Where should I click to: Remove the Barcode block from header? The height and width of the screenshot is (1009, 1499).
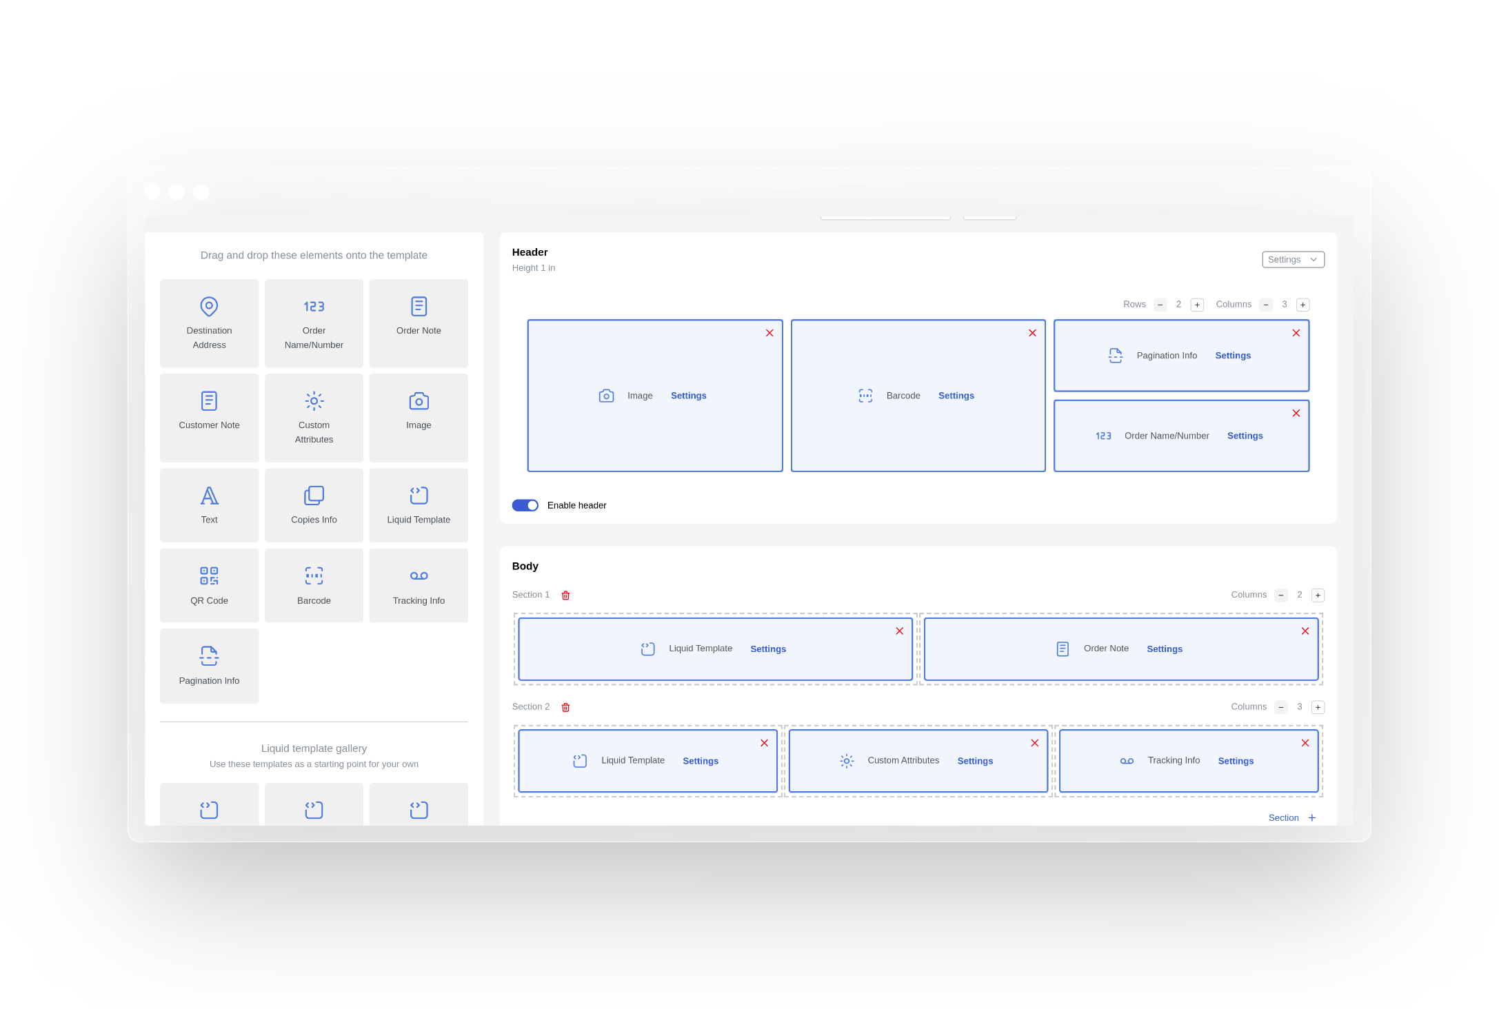click(x=1032, y=333)
